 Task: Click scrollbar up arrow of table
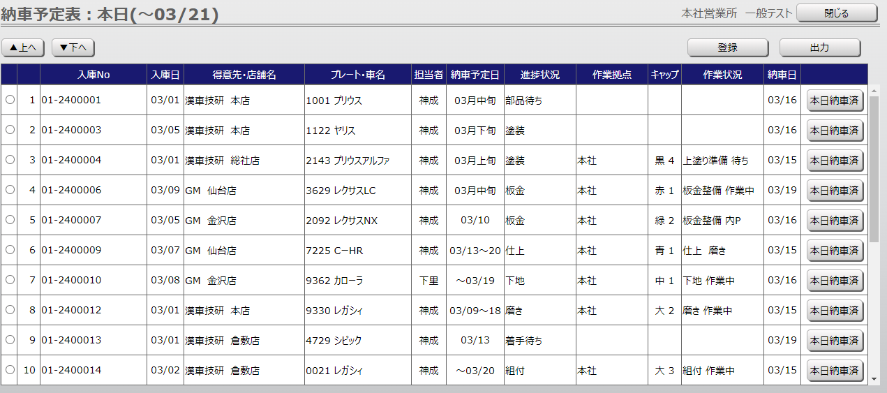tap(874, 90)
